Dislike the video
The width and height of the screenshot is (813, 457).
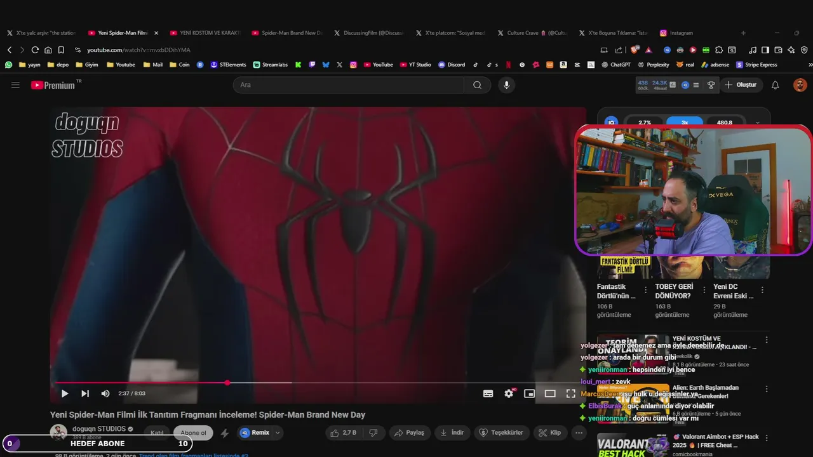coord(373,433)
